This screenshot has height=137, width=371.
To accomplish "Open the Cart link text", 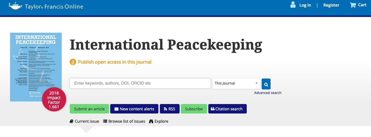I will tap(362, 5).
